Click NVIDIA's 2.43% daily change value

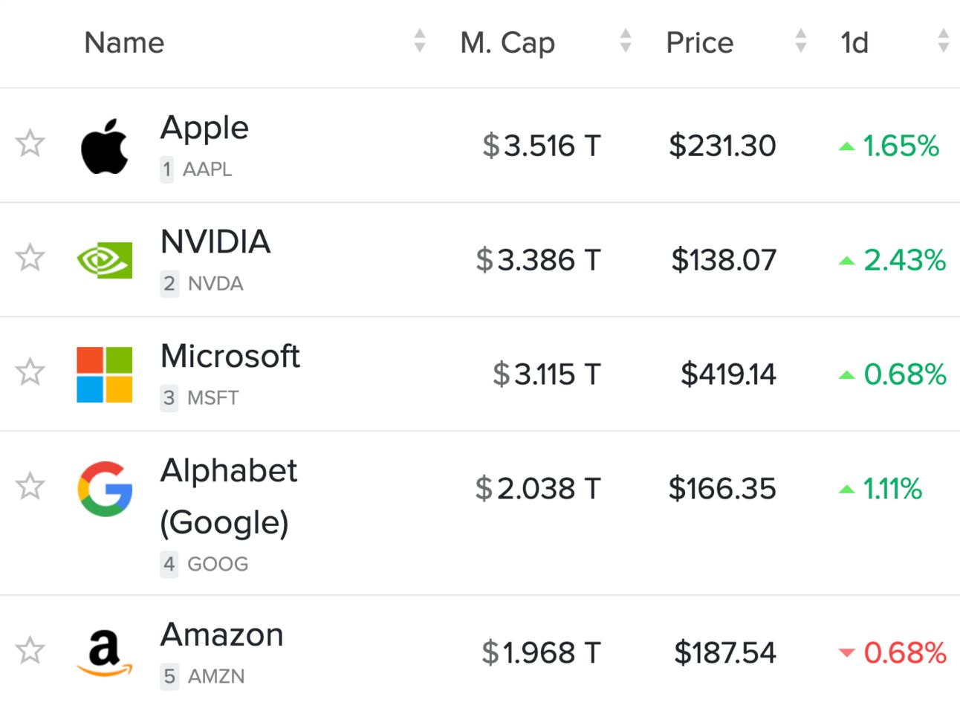point(904,261)
